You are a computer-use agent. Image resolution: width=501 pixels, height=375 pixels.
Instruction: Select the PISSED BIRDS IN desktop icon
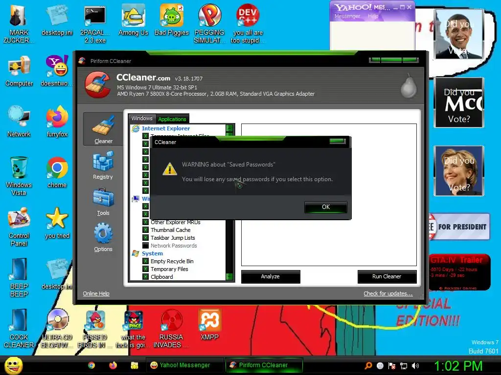pos(95,329)
